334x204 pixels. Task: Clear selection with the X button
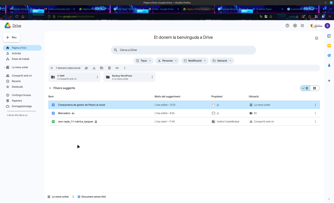pyautogui.click(x=52, y=68)
